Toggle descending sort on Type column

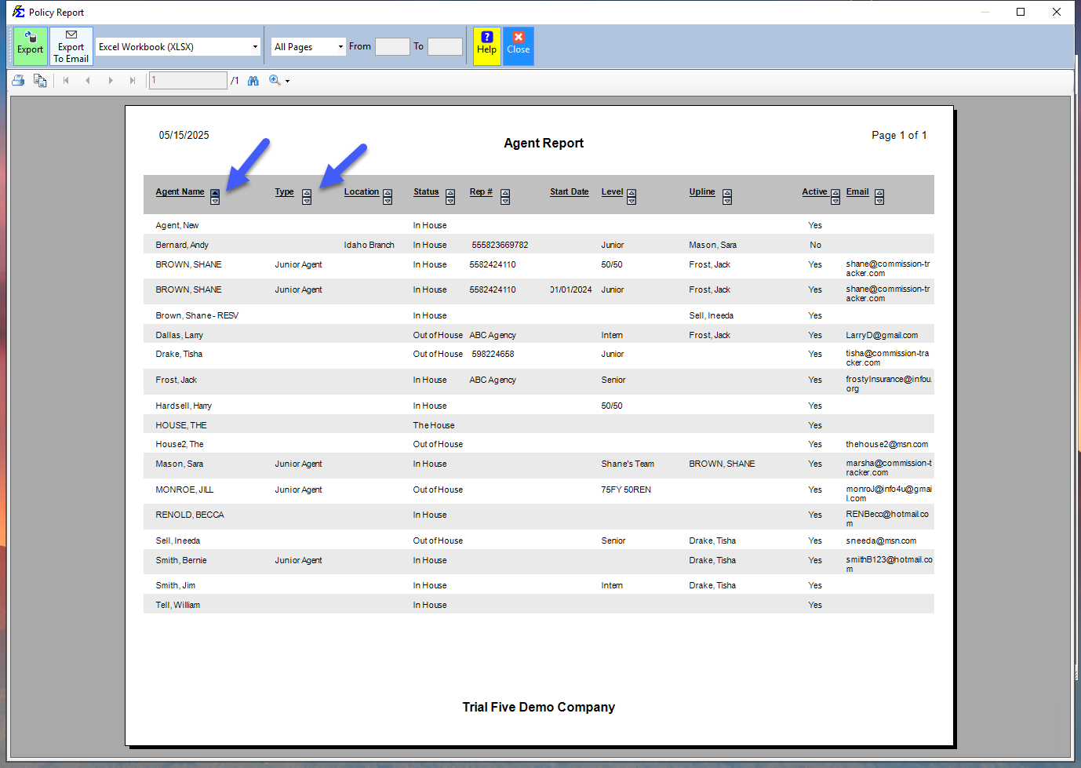click(306, 201)
